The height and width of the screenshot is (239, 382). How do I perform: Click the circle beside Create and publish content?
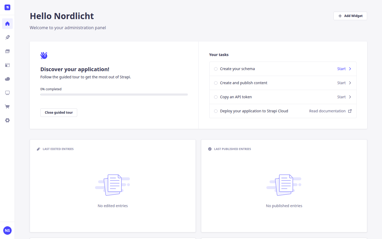[216, 83]
